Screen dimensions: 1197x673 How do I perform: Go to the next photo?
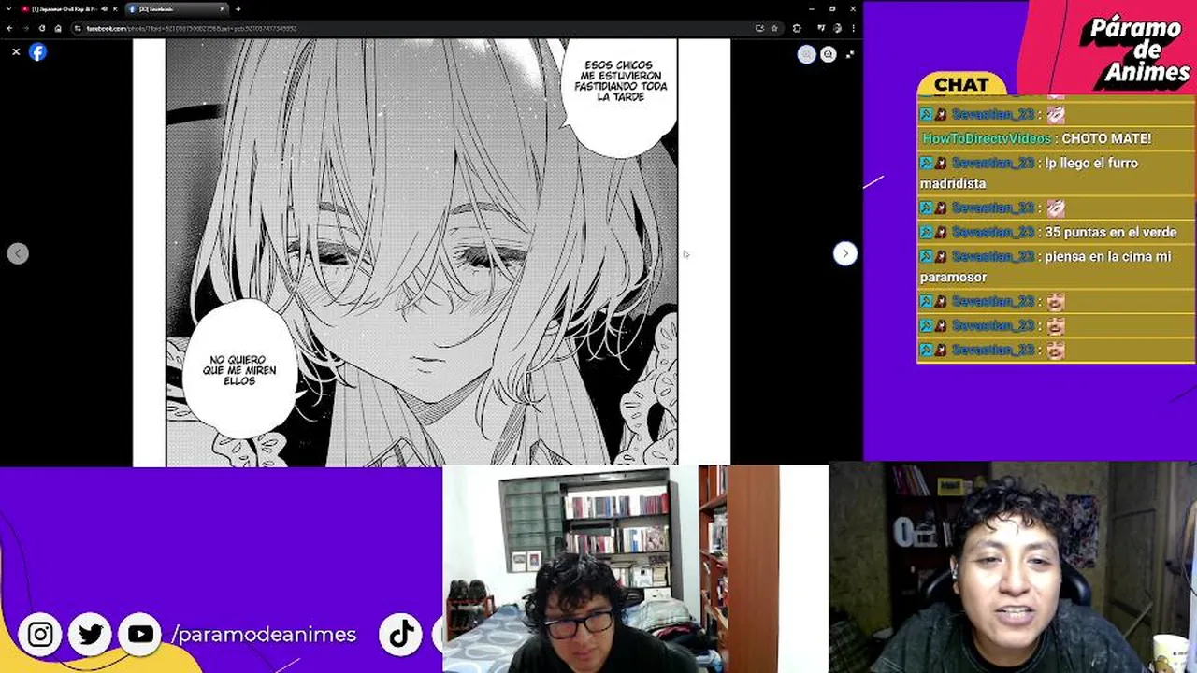click(844, 253)
